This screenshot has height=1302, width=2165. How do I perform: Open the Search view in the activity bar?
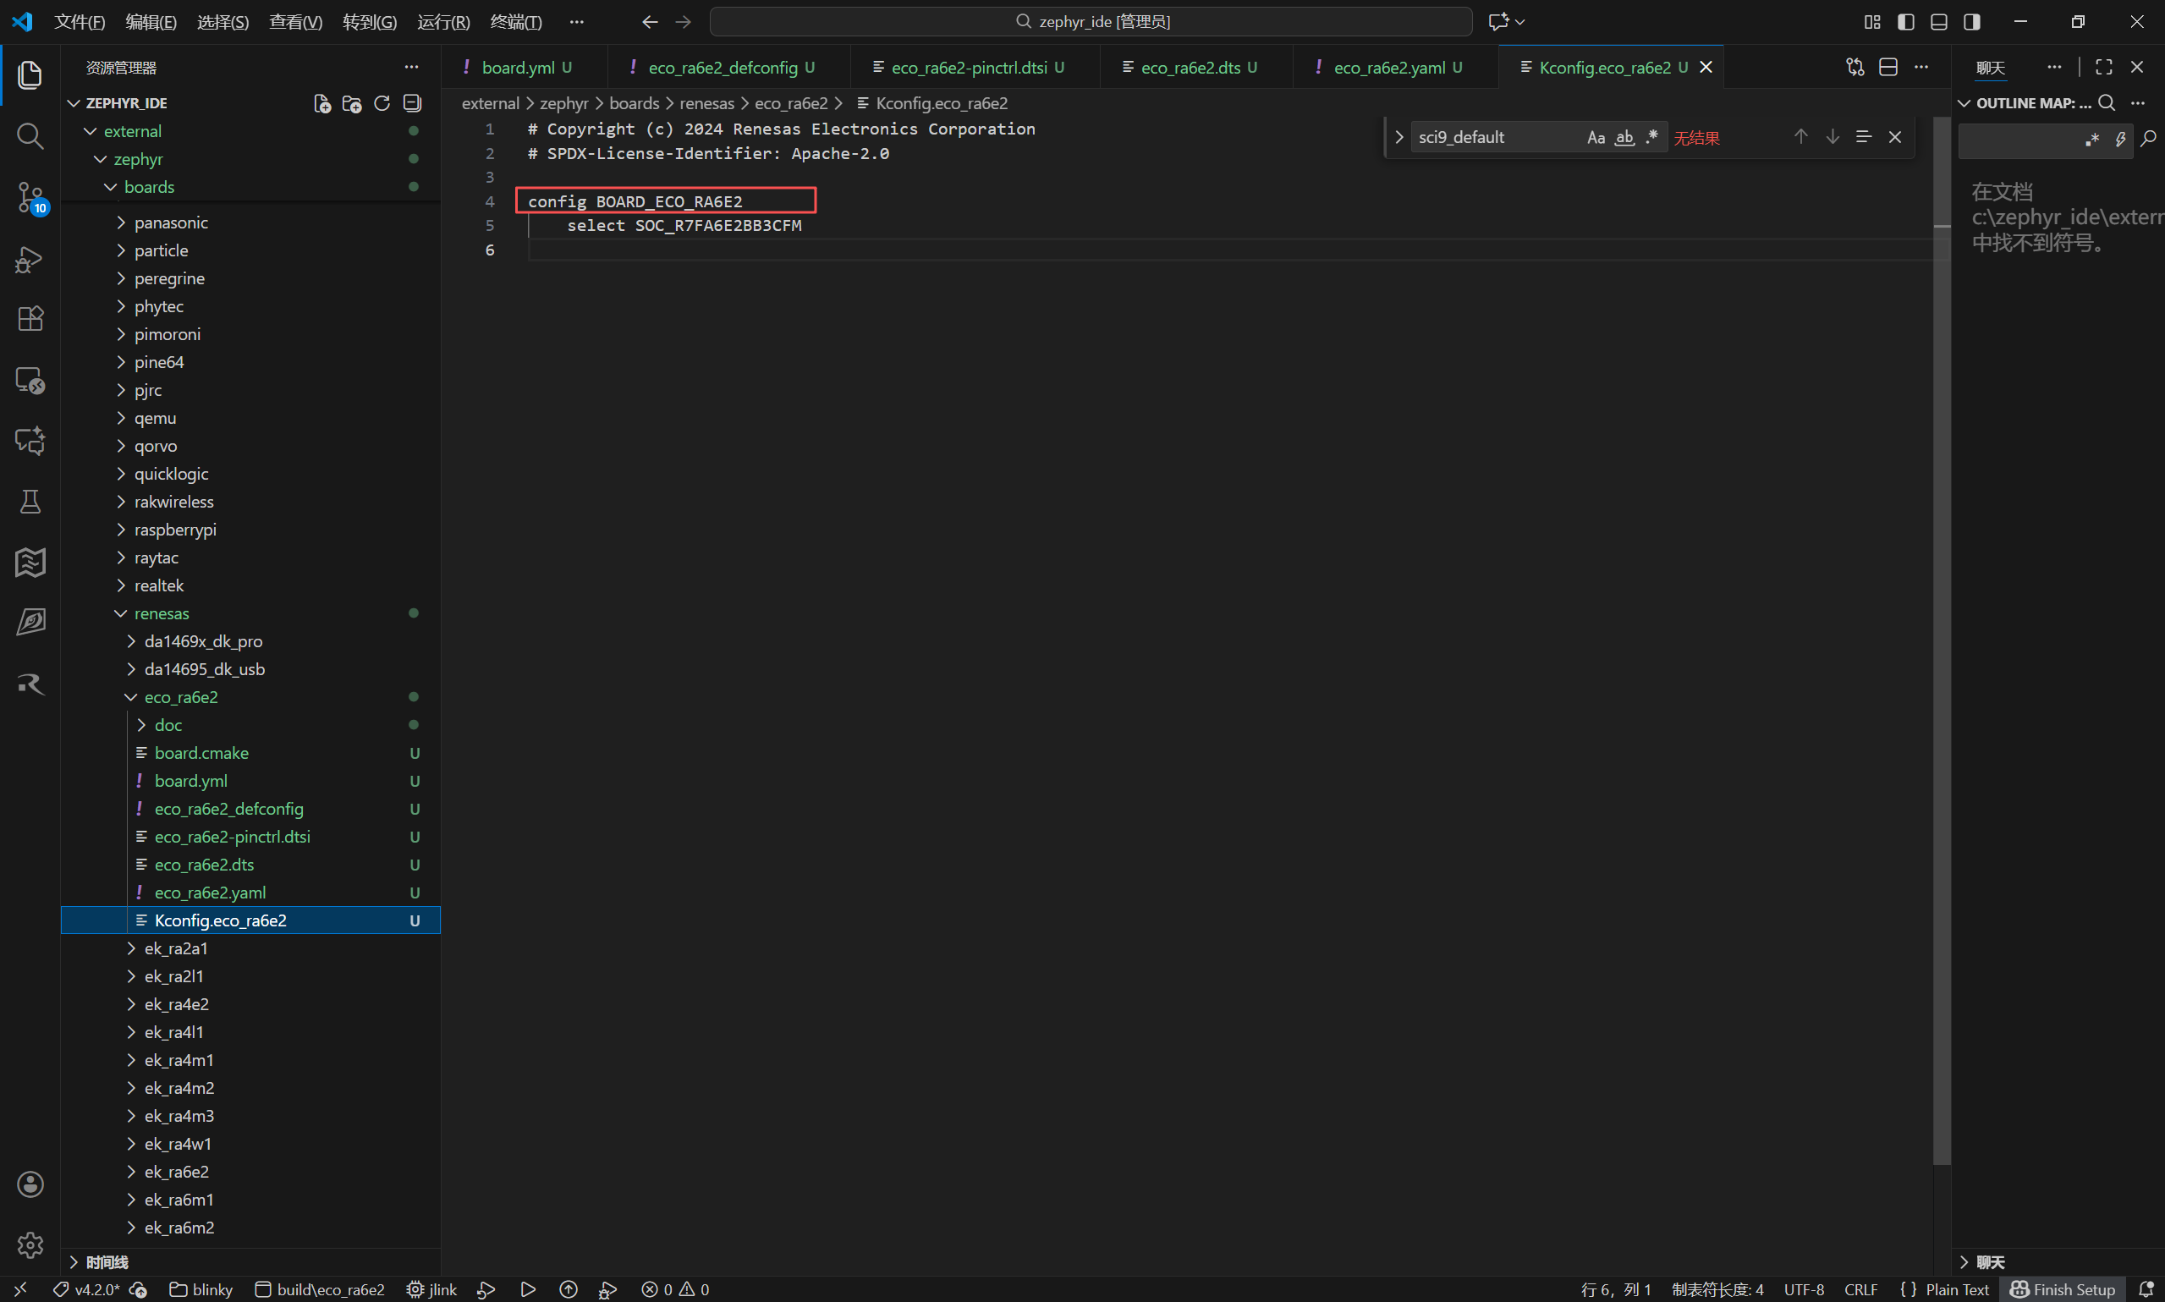tap(30, 135)
